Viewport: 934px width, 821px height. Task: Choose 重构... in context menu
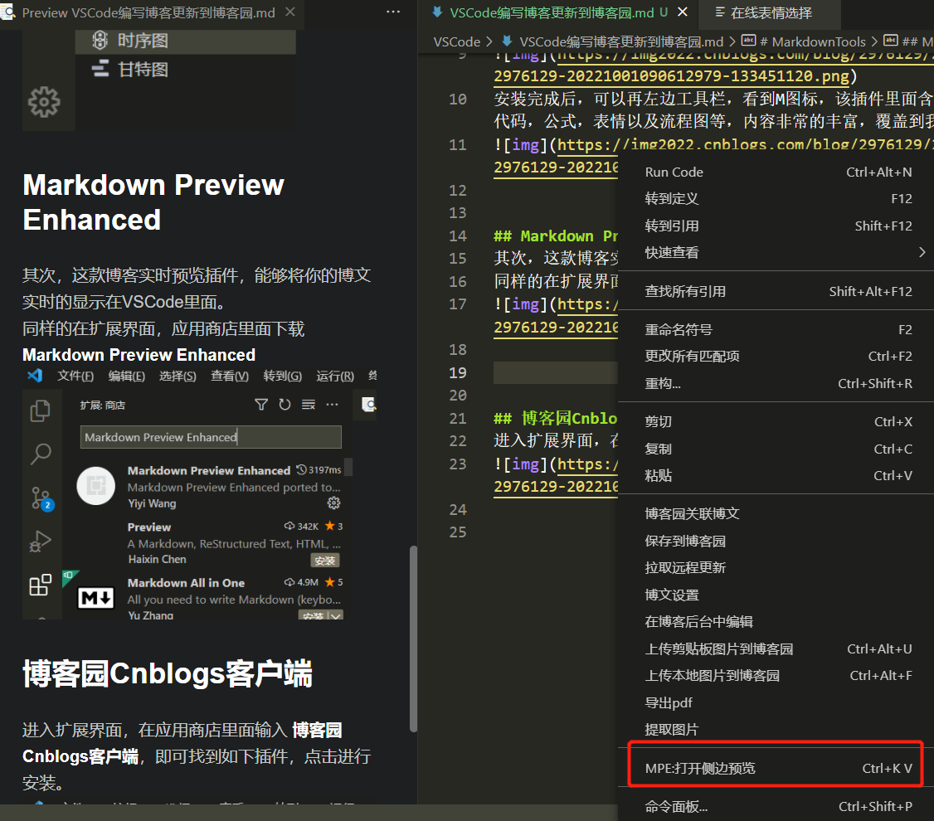click(778, 383)
